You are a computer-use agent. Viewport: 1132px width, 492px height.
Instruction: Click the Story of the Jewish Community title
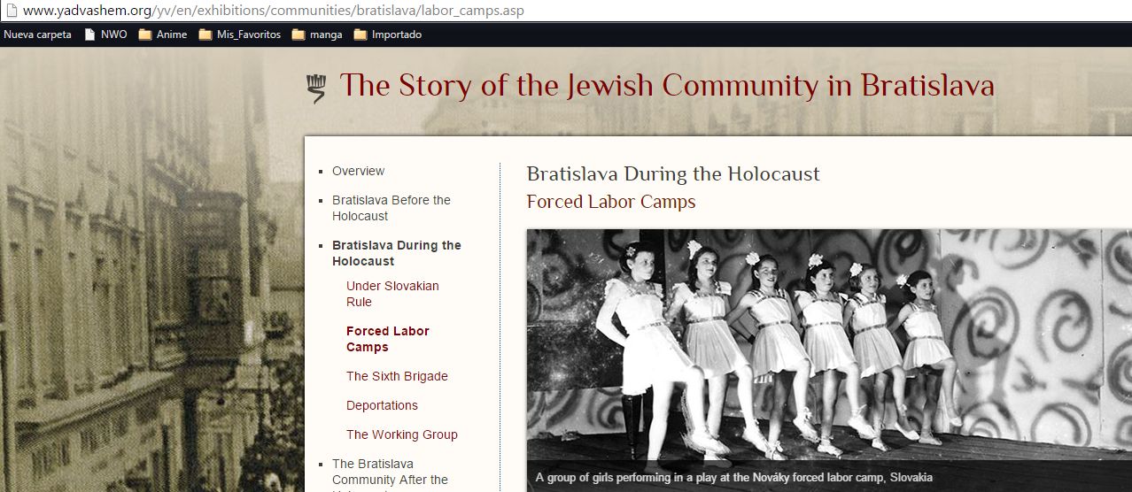tap(666, 86)
